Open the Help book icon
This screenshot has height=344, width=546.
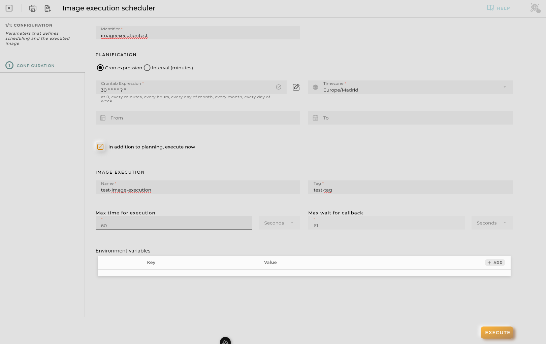[490, 8]
